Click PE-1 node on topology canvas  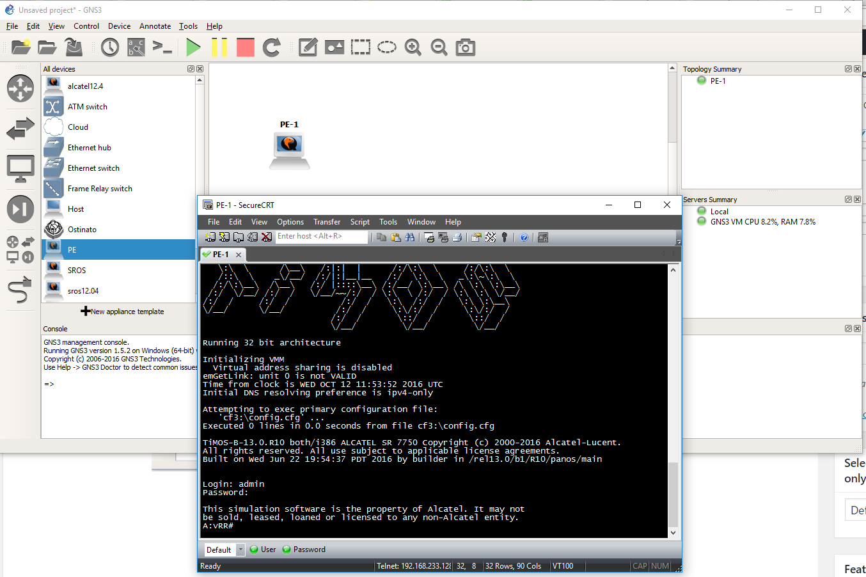click(290, 150)
